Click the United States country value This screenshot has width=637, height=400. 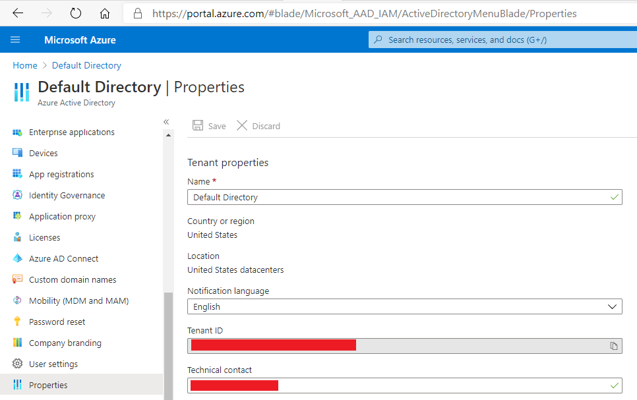coord(212,235)
